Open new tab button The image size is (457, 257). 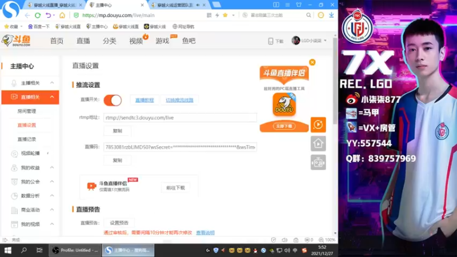pos(217,5)
